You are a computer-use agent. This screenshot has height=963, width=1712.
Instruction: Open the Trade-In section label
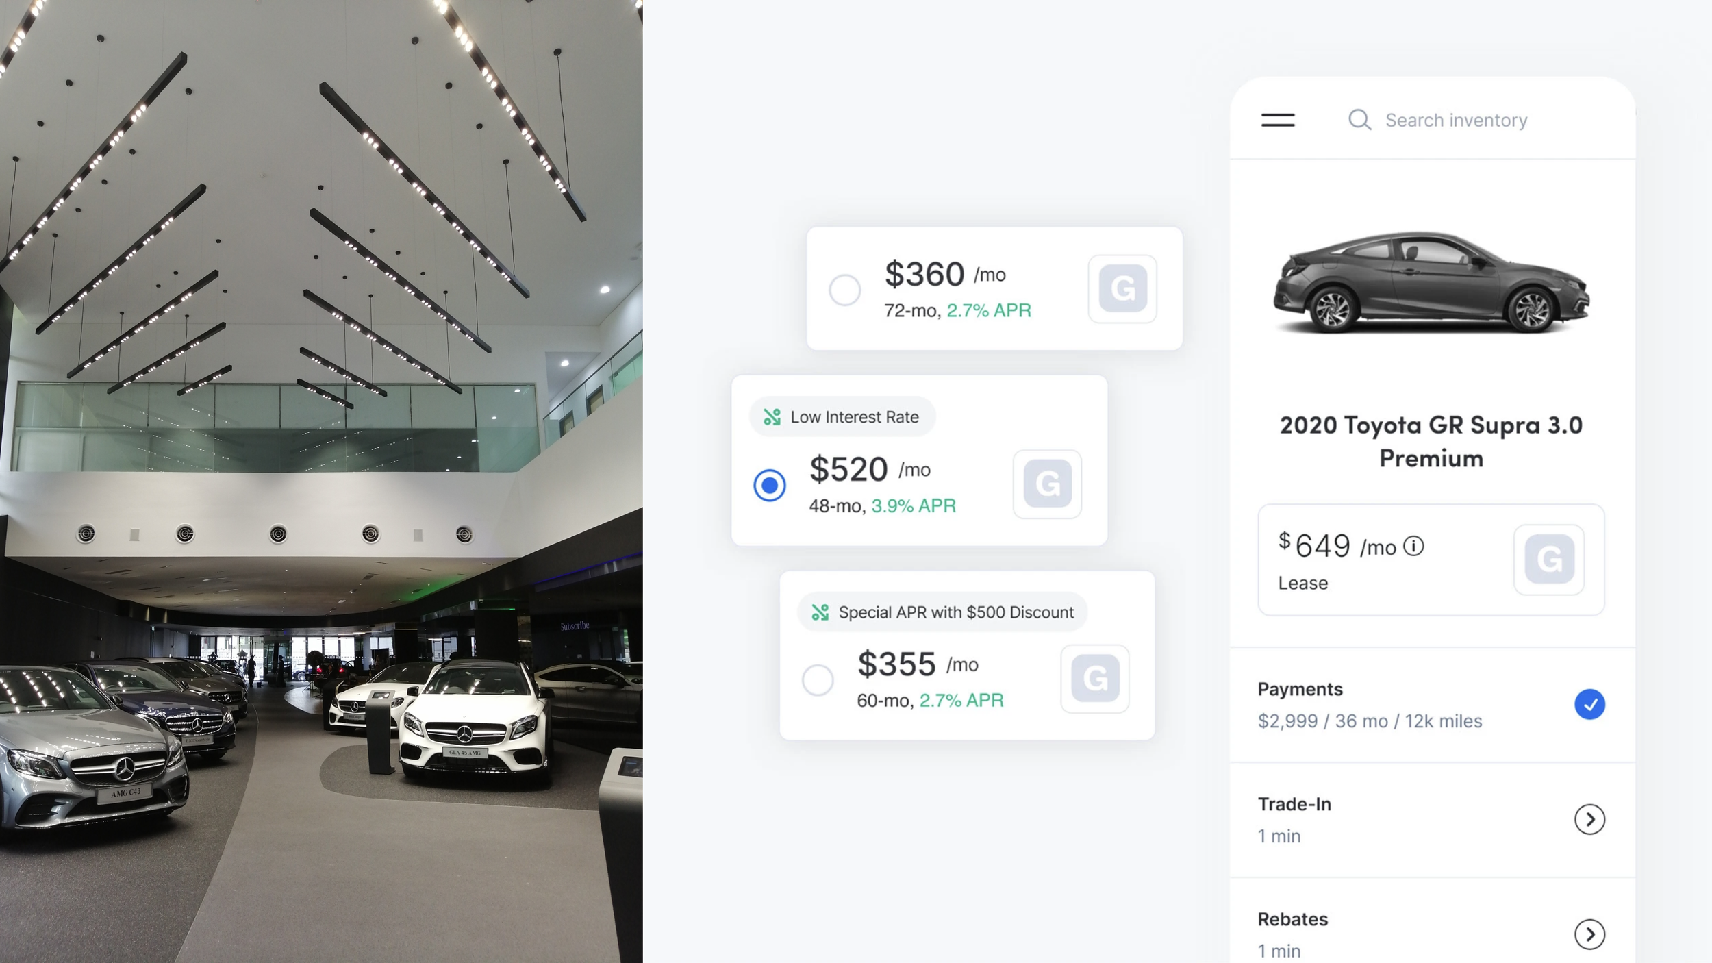click(x=1294, y=804)
